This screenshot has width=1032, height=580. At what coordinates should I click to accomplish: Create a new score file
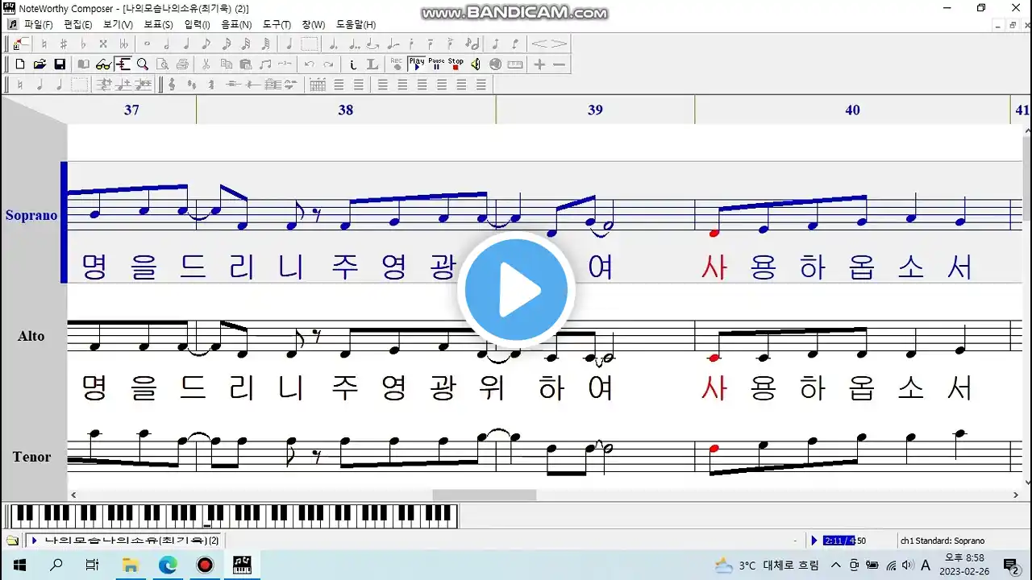(20, 64)
